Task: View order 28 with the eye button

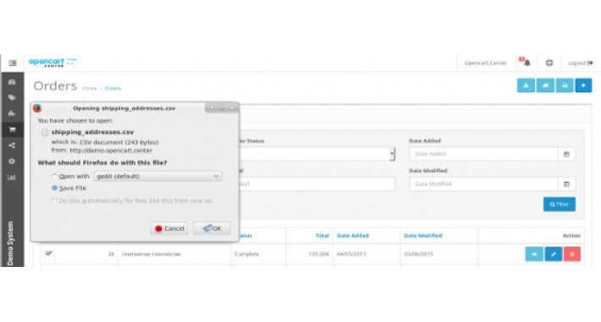Action: tap(534, 254)
